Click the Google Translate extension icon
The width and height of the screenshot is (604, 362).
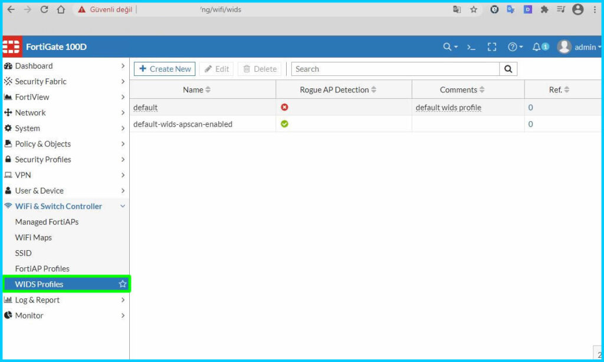(511, 9)
